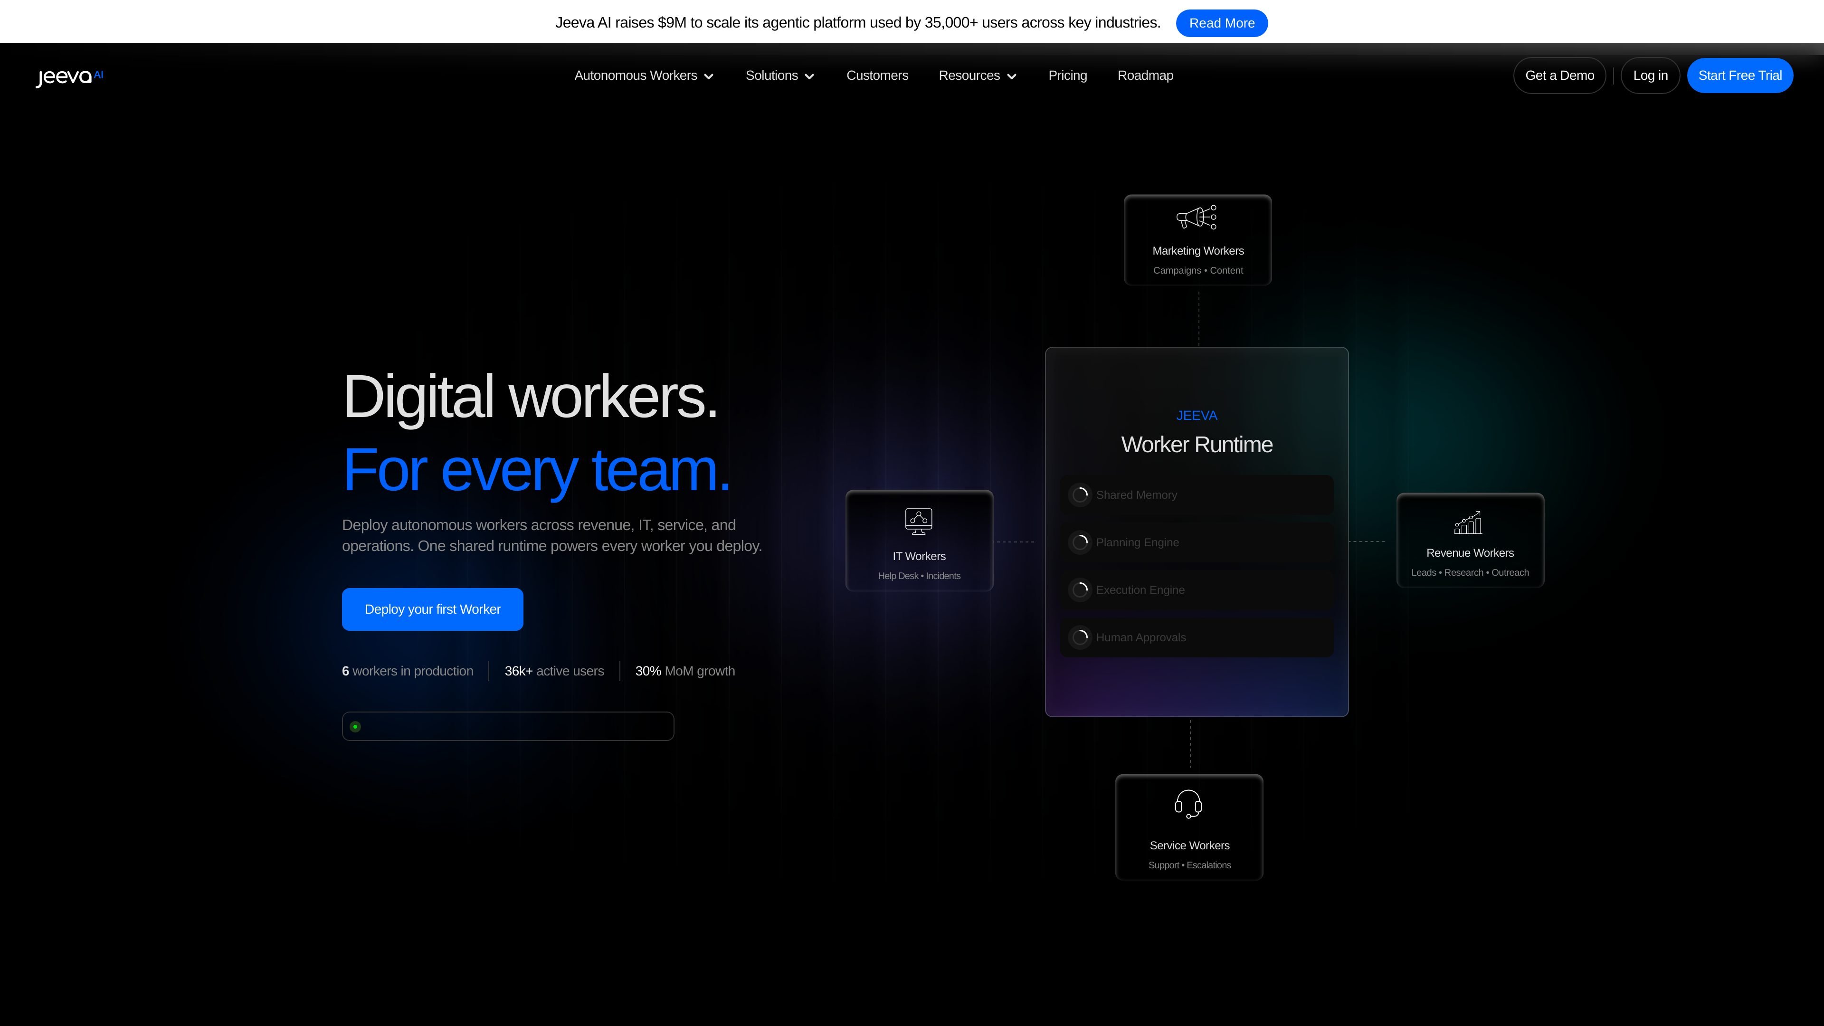Start the free trial
Screen dimensions: 1824x1026
point(1740,76)
